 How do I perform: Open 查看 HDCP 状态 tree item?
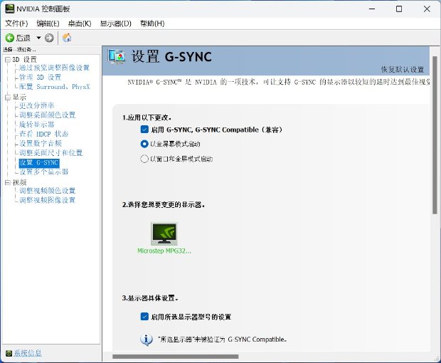[43, 134]
